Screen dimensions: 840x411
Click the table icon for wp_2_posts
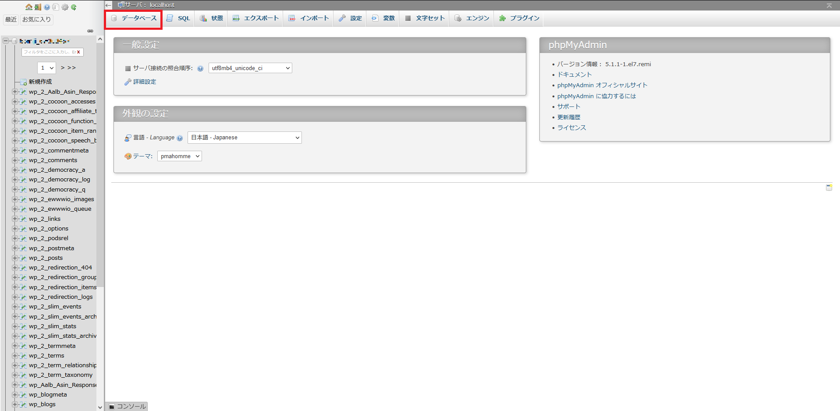coord(23,258)
